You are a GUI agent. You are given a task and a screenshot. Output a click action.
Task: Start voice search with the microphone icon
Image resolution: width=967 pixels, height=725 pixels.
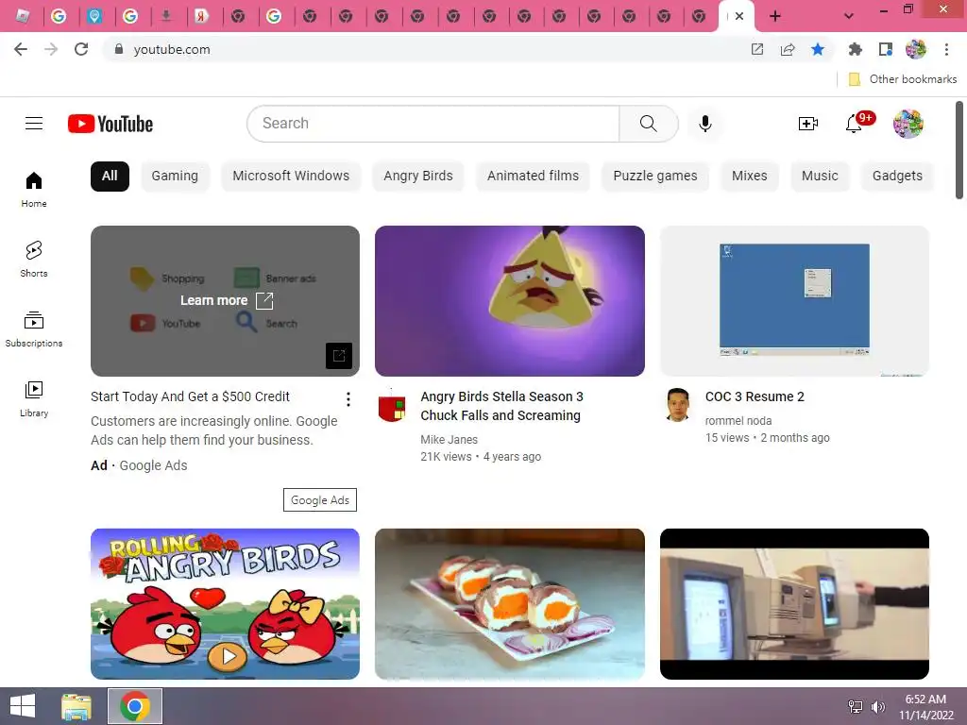pos(704,124)
